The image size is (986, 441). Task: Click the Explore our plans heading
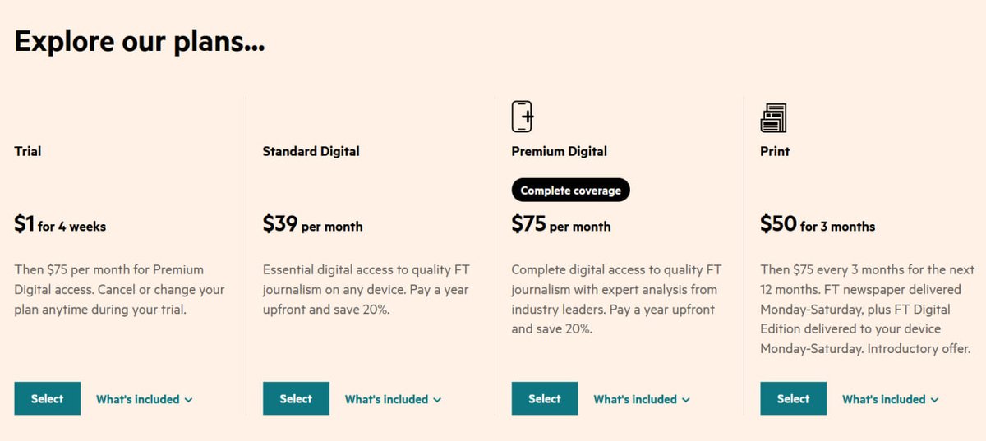point(140,41)
